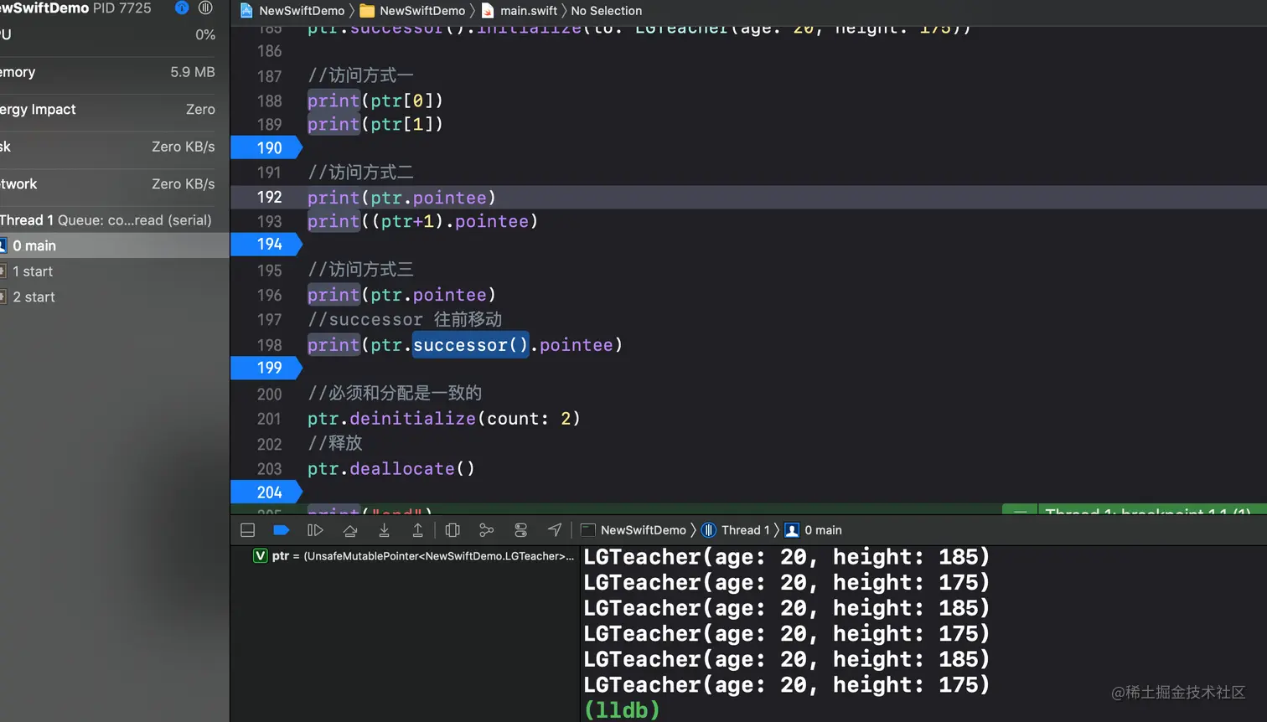Toggle the breakpoint on line 204
This screenshot has width=1267, height=722.
point(266,493)
